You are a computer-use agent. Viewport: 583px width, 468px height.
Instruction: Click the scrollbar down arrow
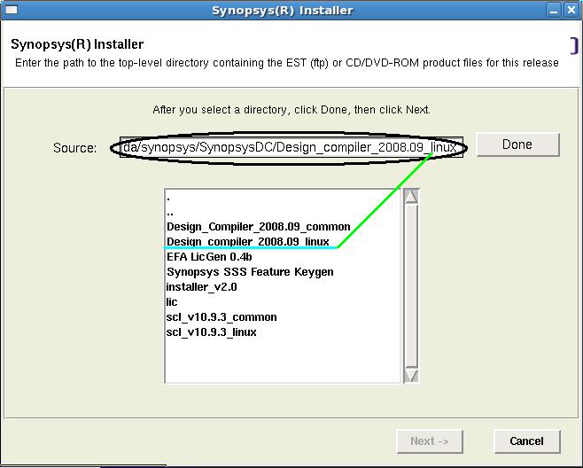(x=411, y=375)
